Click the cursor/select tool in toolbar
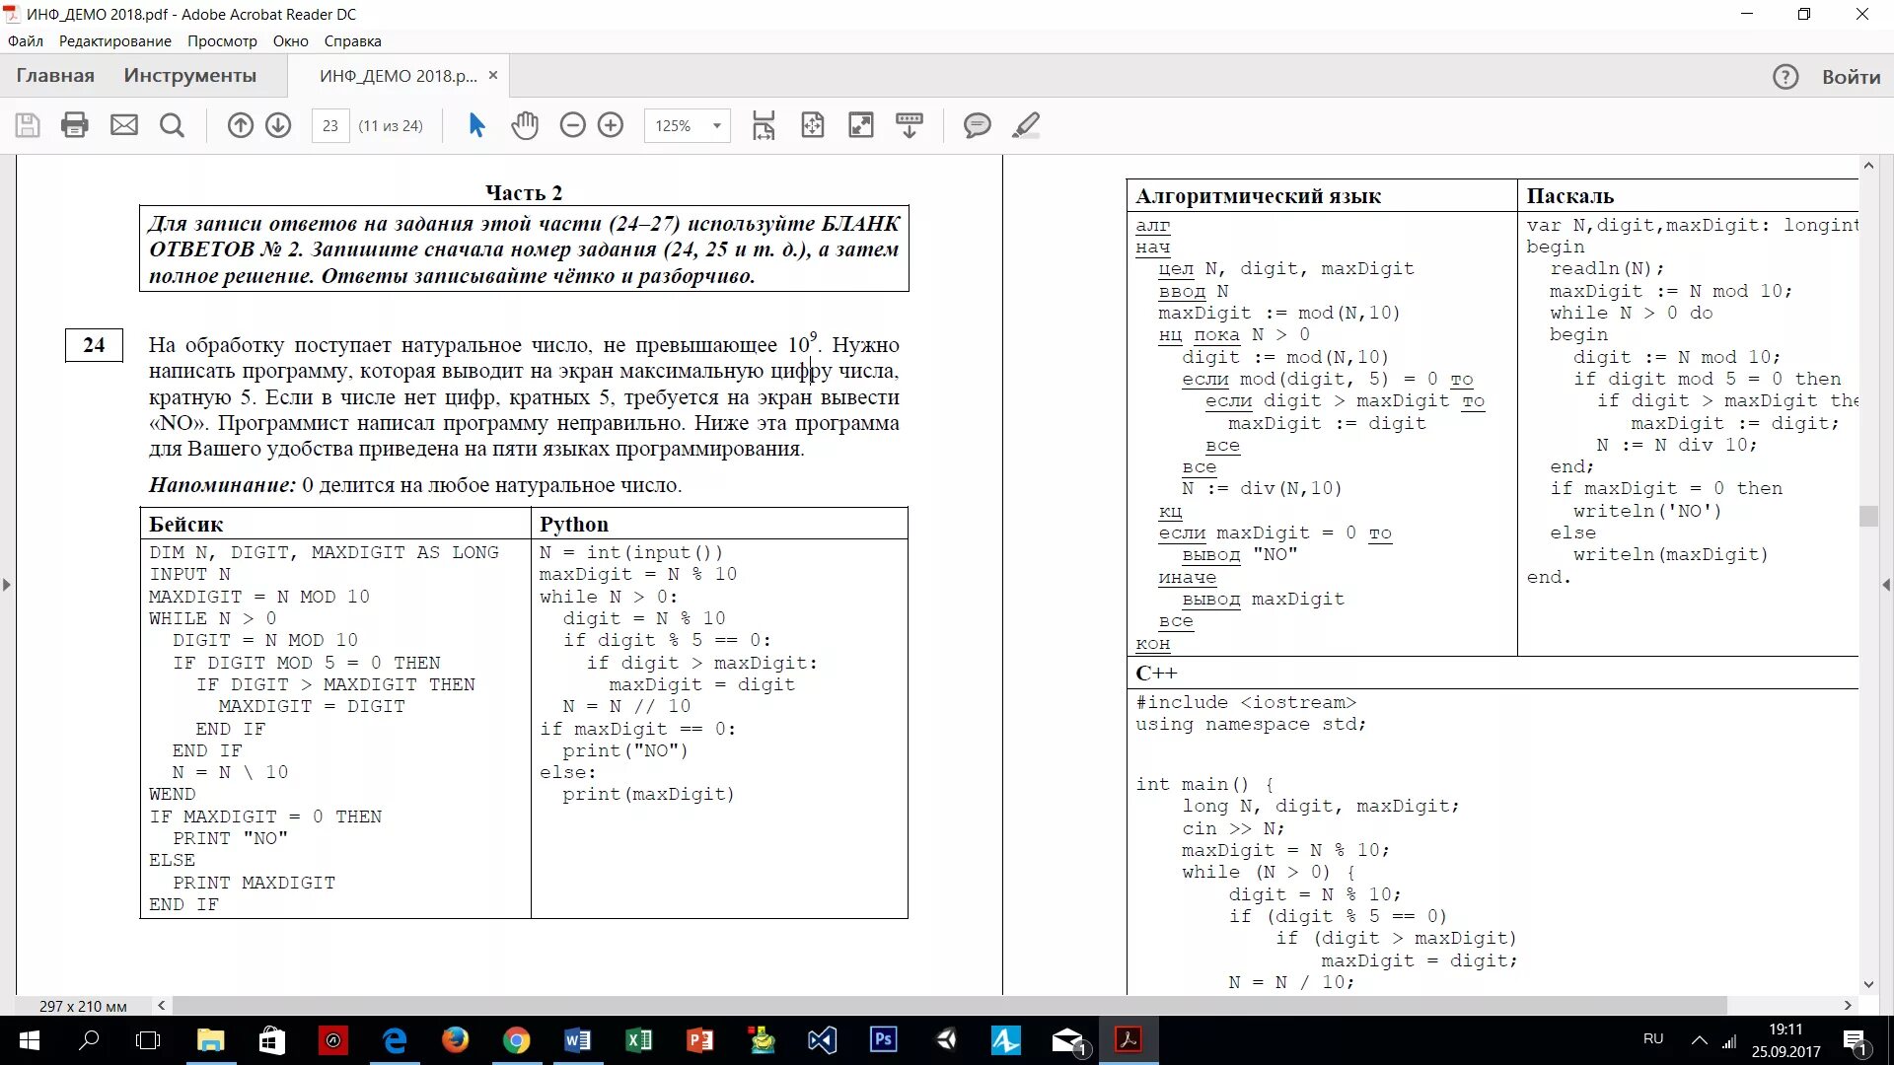 [x=476, y=125]
